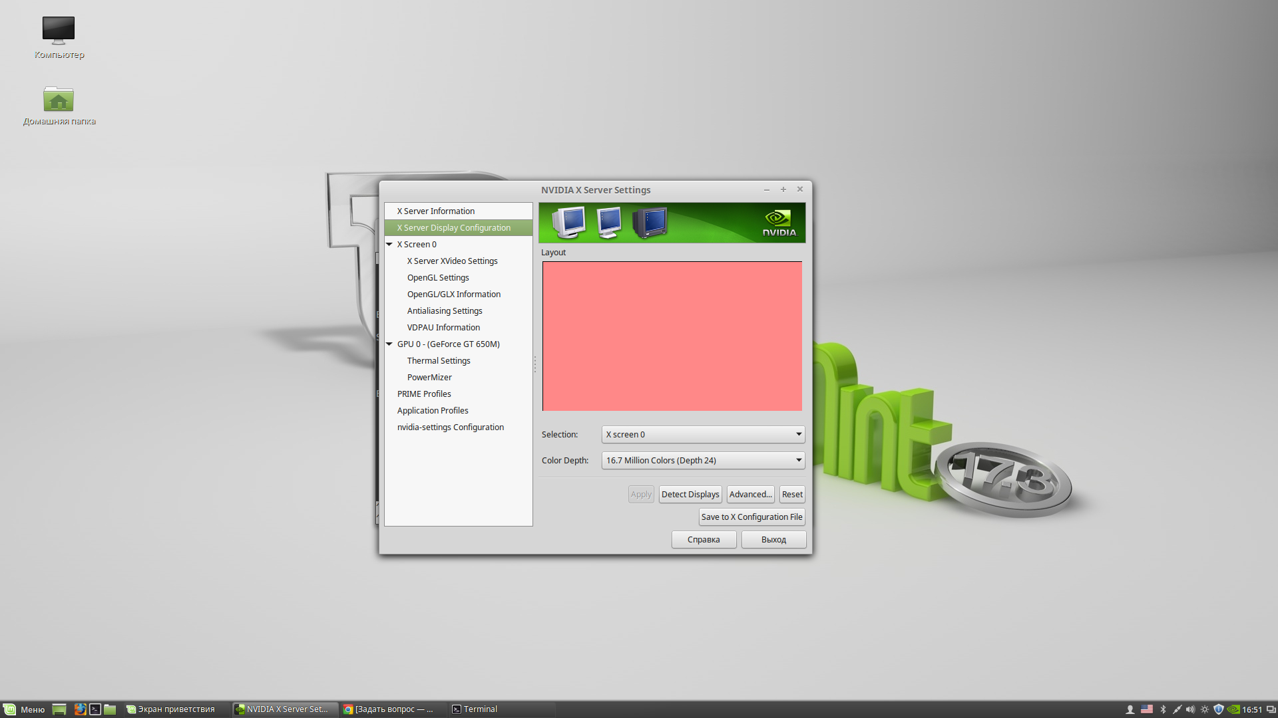The height and width of the screenshot is (718, 1278).
Task: Select X Server Display Configuration
Action: (458, 227)
